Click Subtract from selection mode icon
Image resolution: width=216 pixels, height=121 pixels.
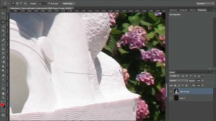click(21, 3)
